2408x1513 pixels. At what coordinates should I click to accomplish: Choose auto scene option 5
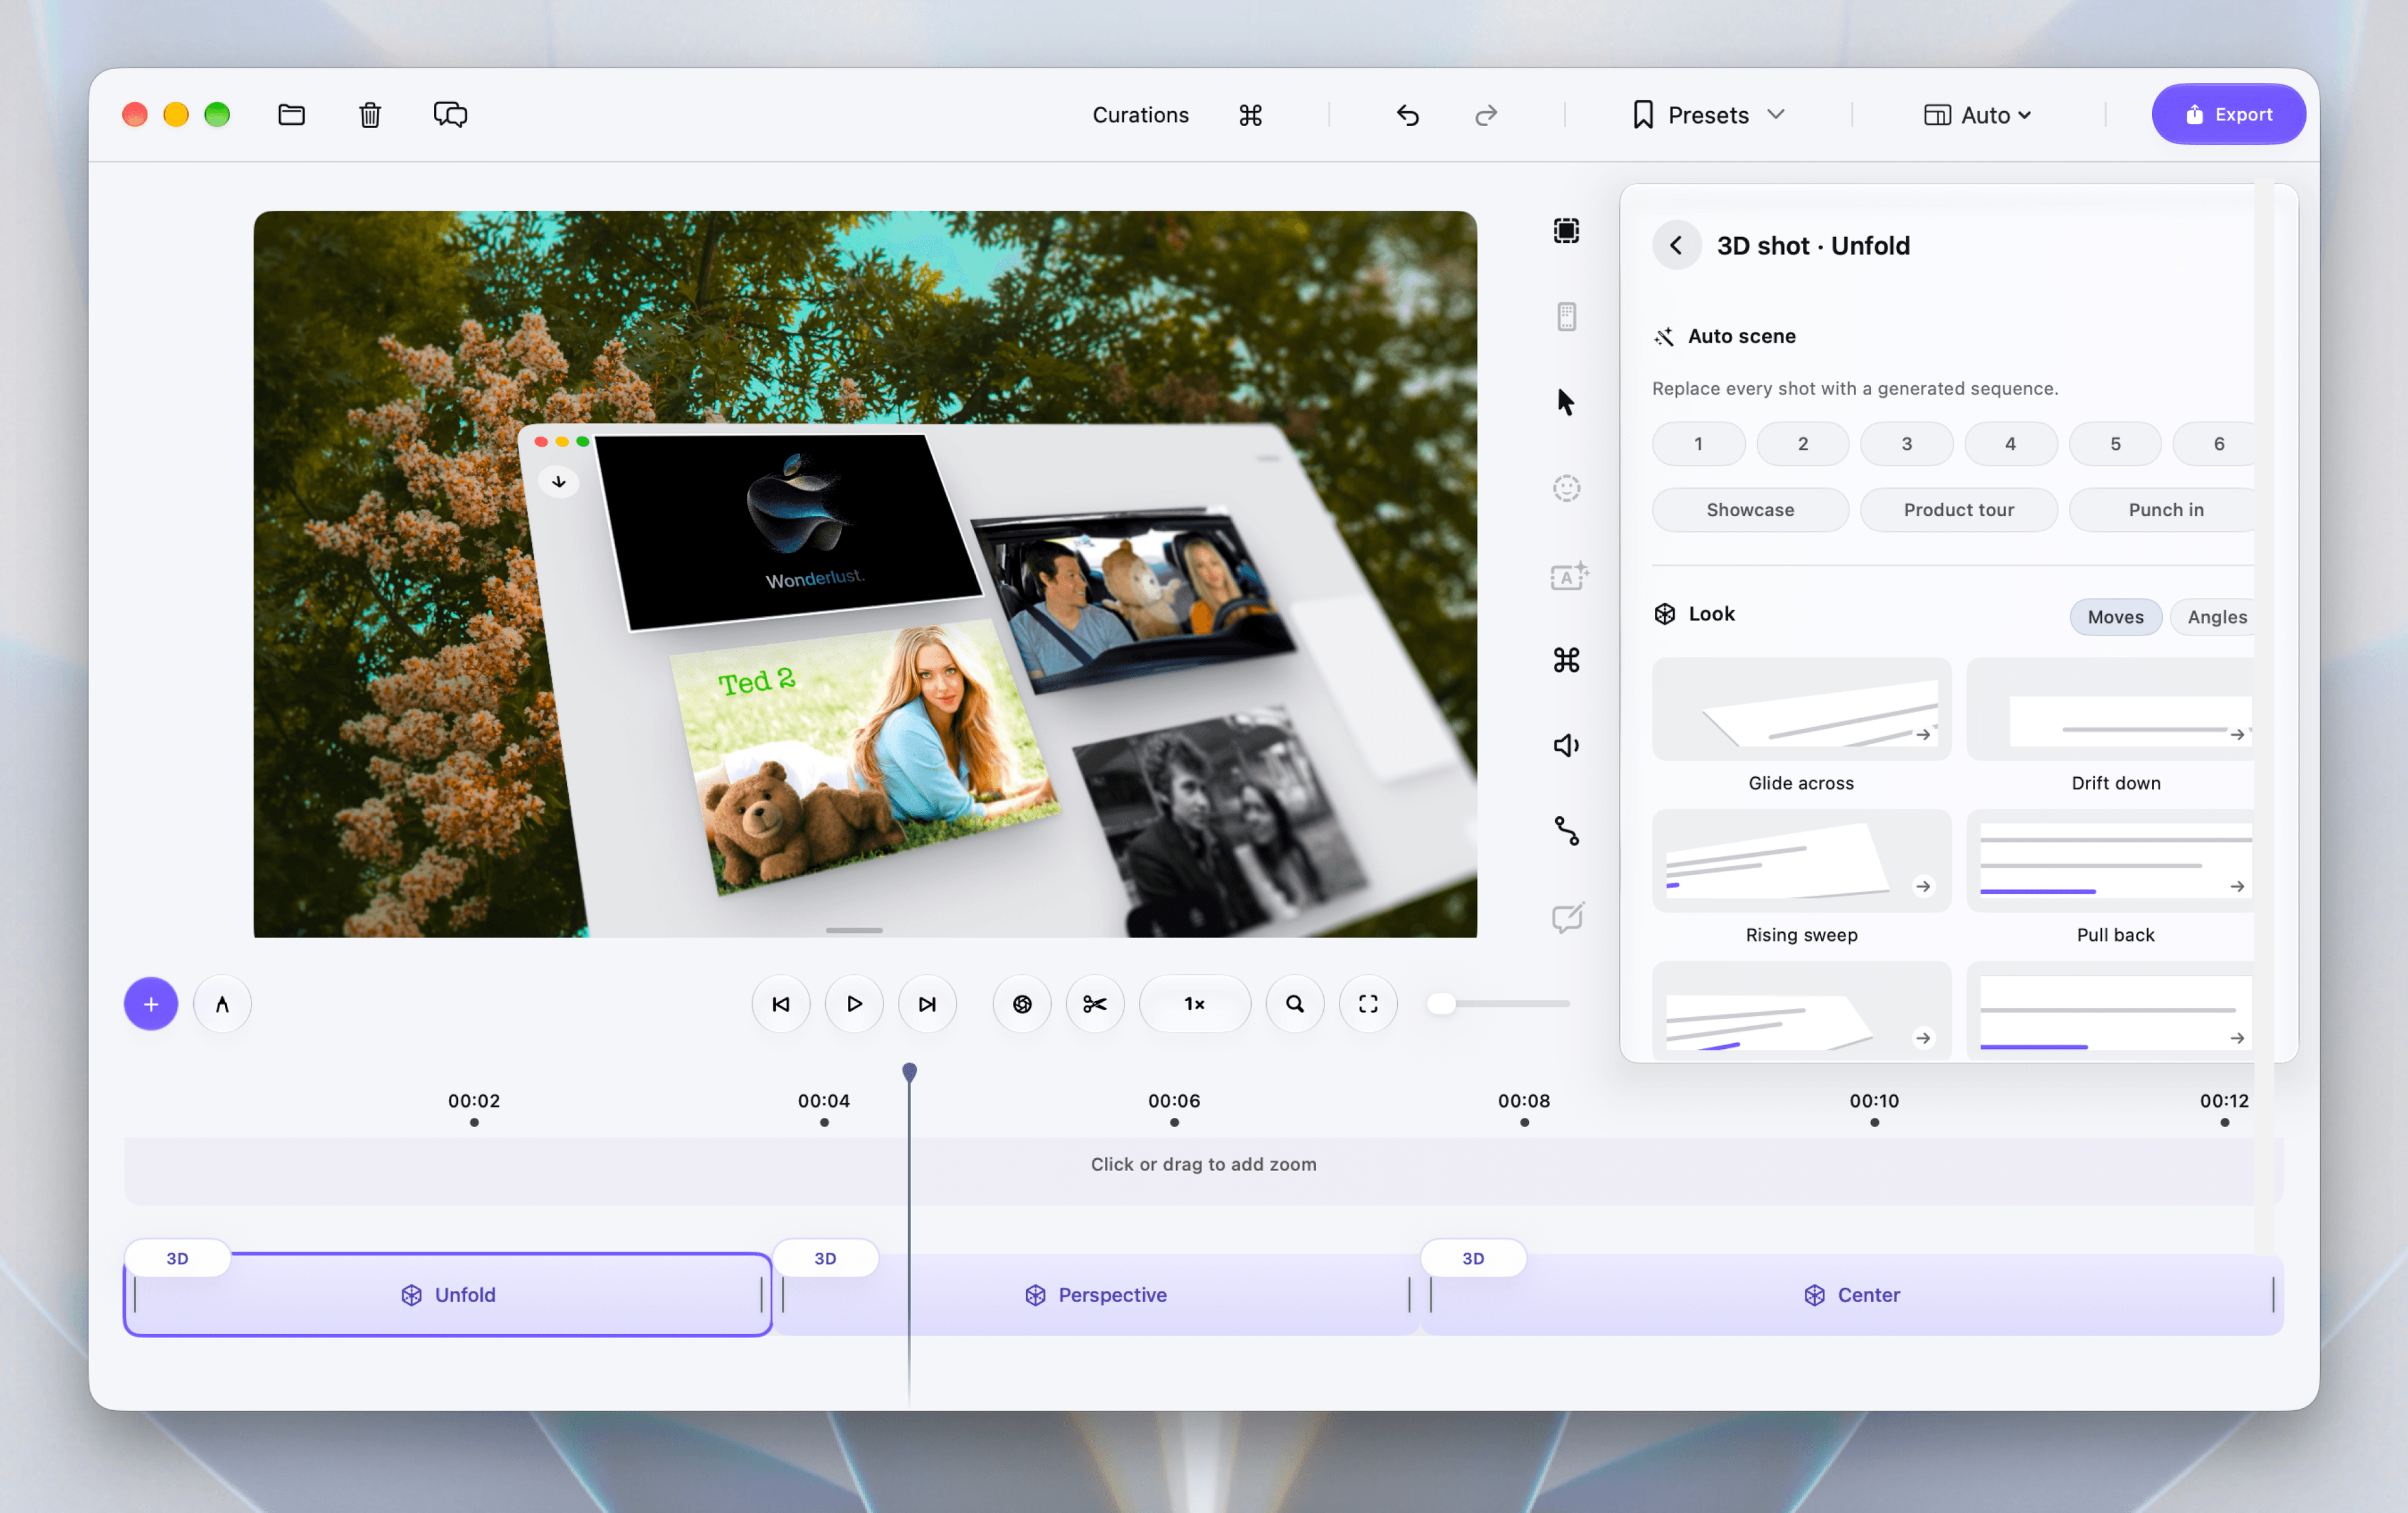pos(2115,444)
